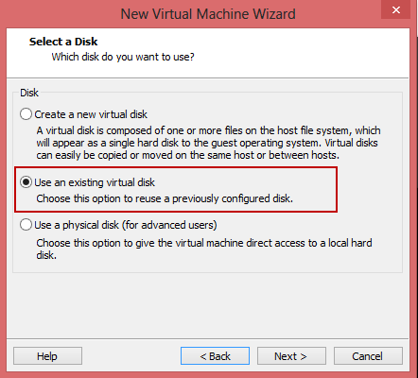Screen dimensions: 418x378
Task: Choose the 'Use a physical disk' radio button
Action: 26,225
